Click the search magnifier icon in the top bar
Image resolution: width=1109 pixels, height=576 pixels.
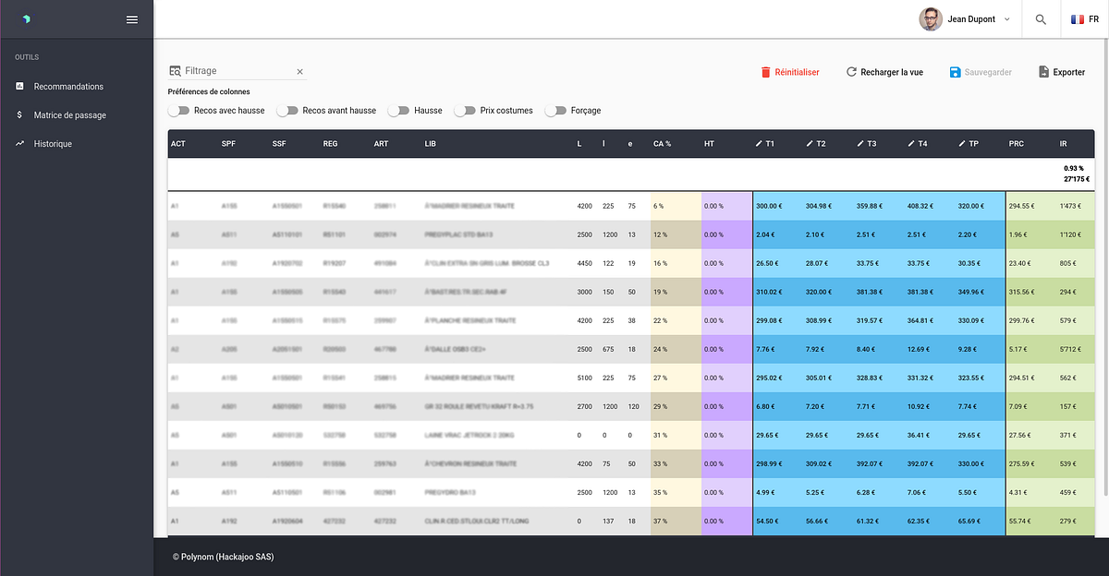(1041, 19)
